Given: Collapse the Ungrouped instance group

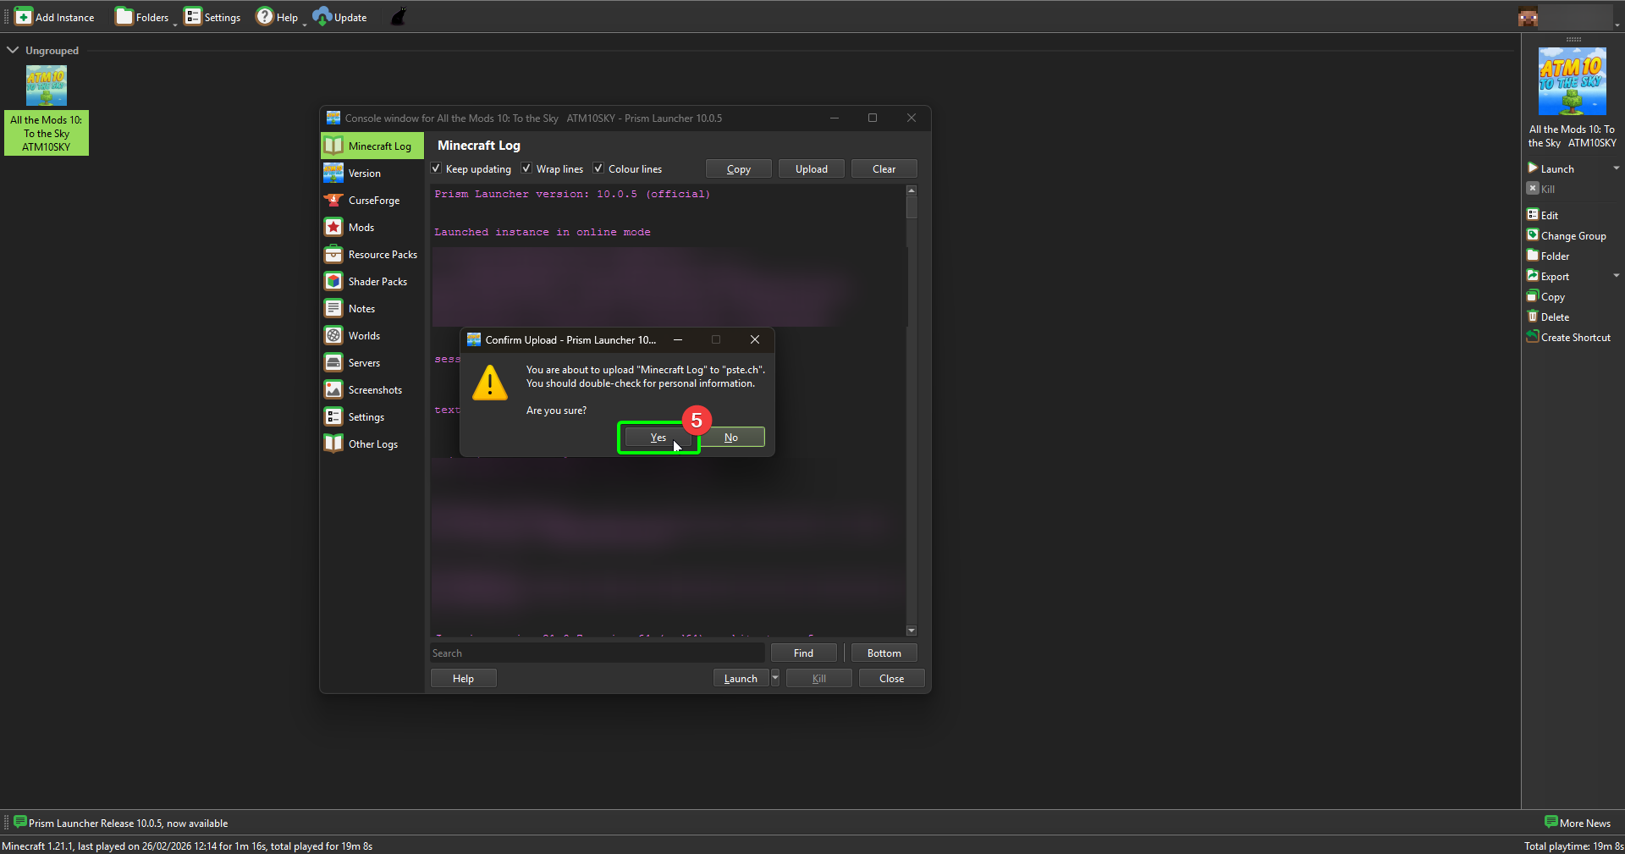Looking at the screenshot, I should pyautogui.click(x=13, y=50).
